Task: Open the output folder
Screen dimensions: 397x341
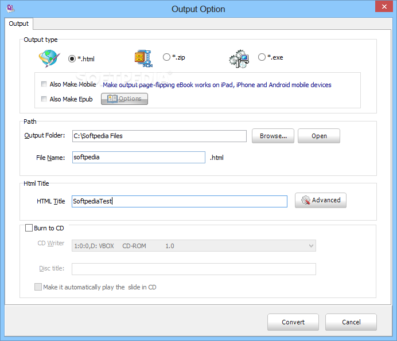Action: 319,136
